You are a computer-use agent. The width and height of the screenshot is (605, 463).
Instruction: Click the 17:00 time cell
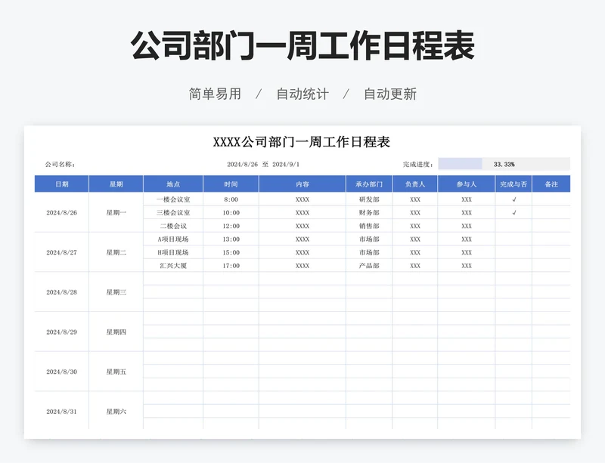tap(231, 266)
